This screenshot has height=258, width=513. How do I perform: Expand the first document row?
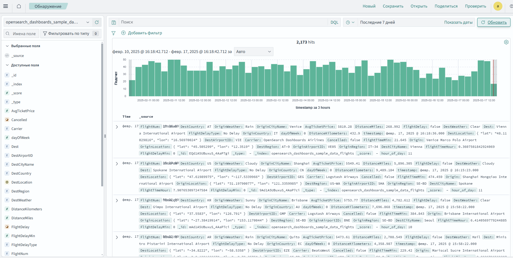point(117,127)
